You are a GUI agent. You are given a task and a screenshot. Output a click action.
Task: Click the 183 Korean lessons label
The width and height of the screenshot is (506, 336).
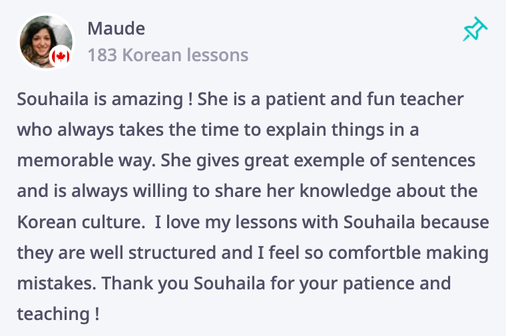[x=168, y=55]
